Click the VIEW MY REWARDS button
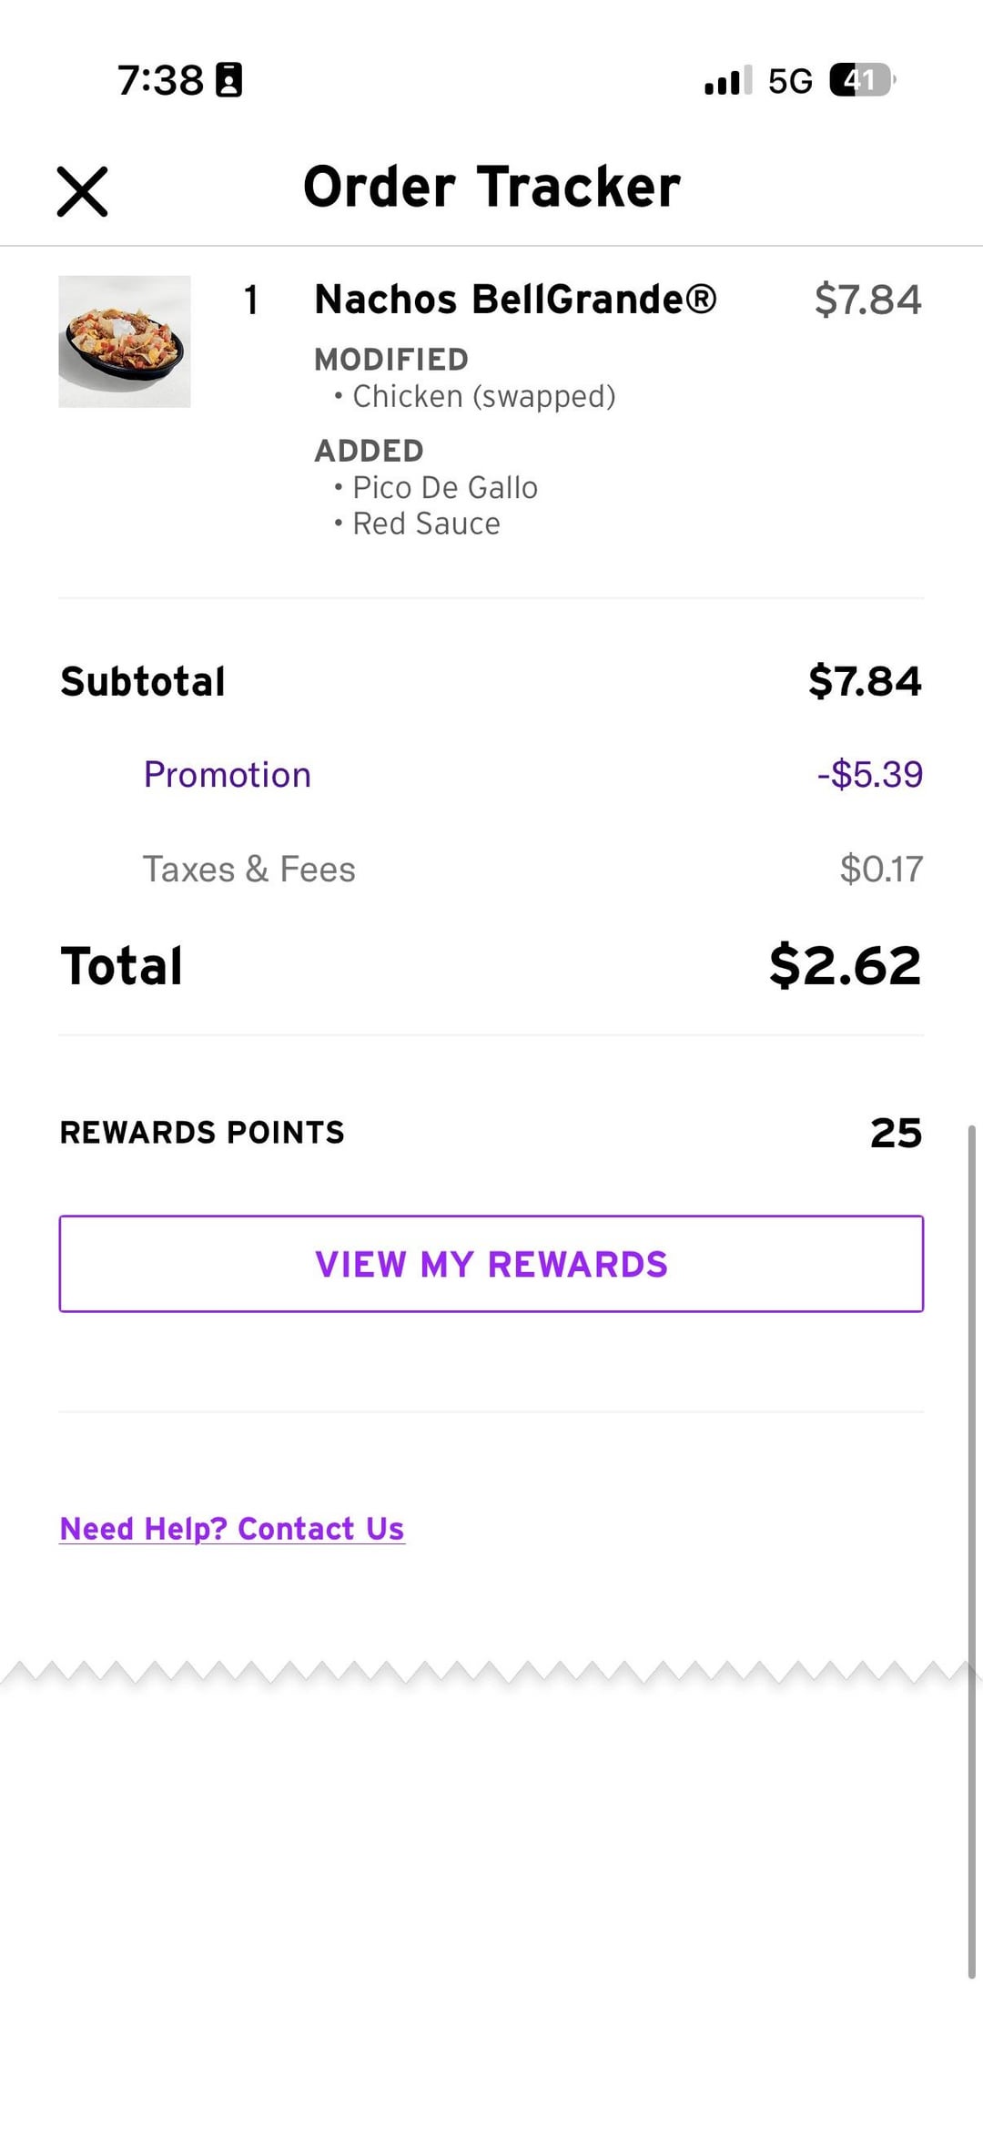This screenshot has width=983, height=2138. (x=491, y=1264)
